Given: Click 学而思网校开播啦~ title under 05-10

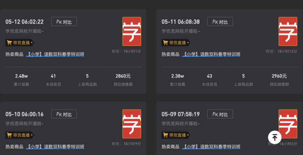Looking at the screenshot, I should 25,124.
